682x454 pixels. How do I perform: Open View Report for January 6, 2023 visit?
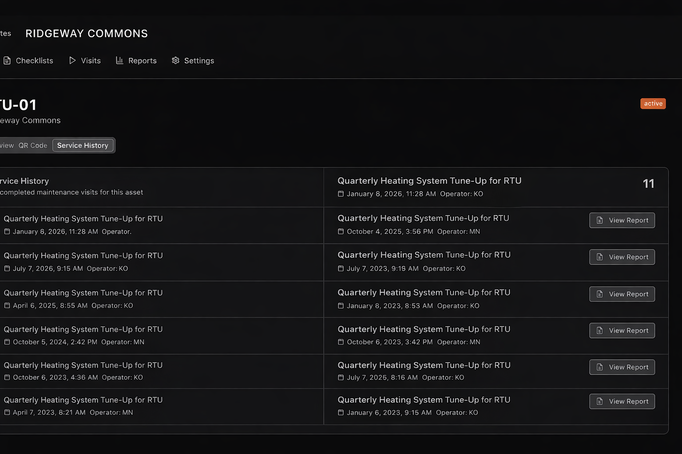click(x=622, y=401)
